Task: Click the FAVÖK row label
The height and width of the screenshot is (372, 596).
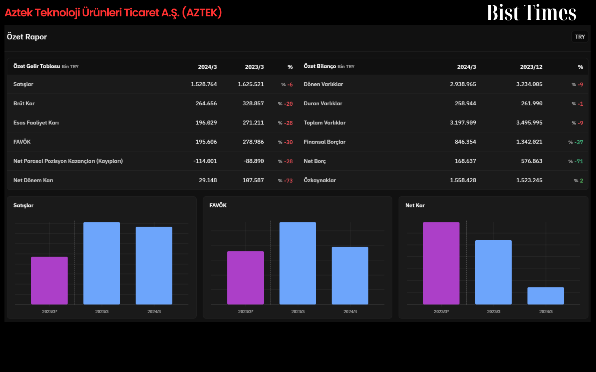Action: (22, 142)
